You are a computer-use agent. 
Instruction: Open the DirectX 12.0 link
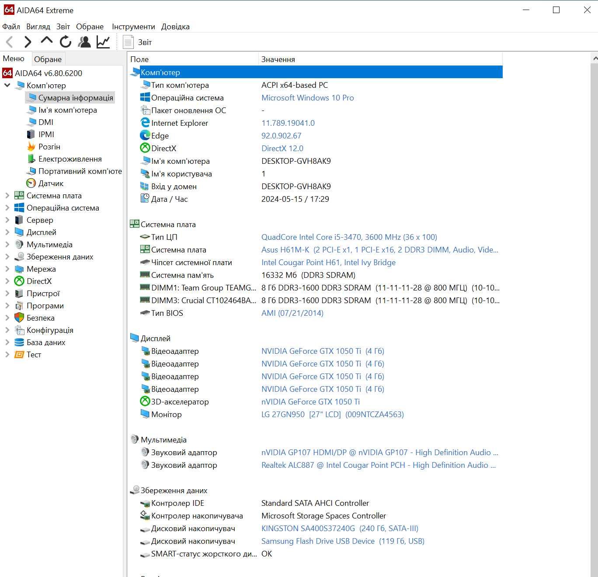pos(282,149)
